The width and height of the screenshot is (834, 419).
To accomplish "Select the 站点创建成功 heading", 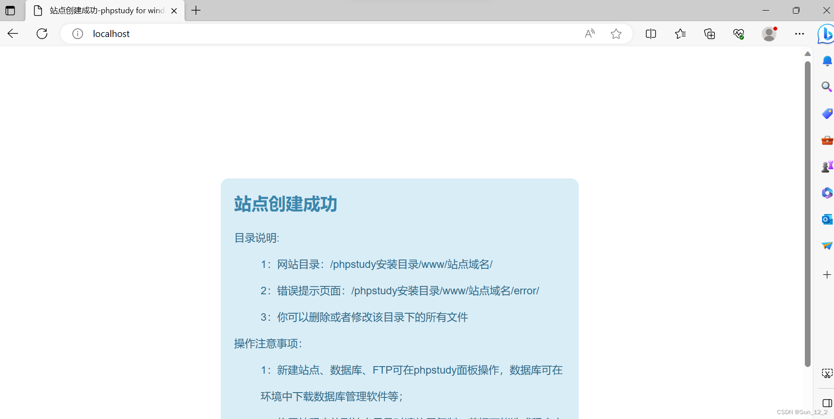I will pyautogui.click(x=286, y=204).
